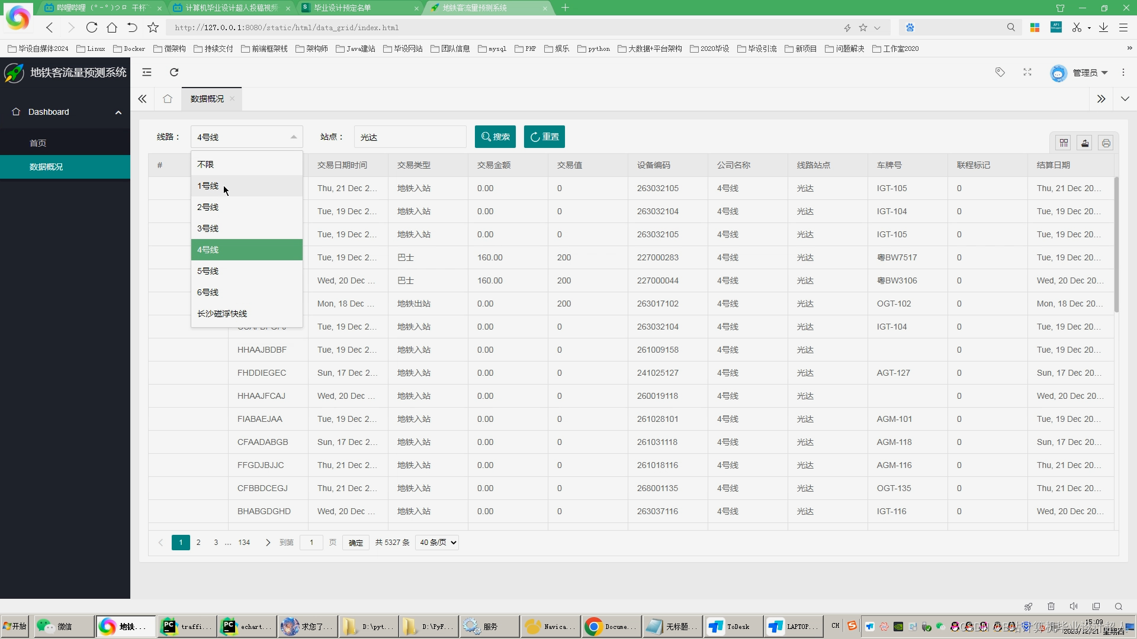Open the tag note icon
The image size is (1137, 639).
coord(1000,72)
